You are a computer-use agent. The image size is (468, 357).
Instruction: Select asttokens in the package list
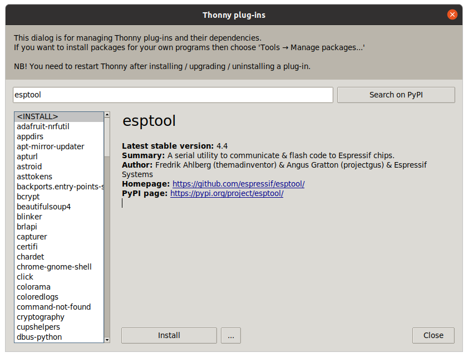(59, 177)
